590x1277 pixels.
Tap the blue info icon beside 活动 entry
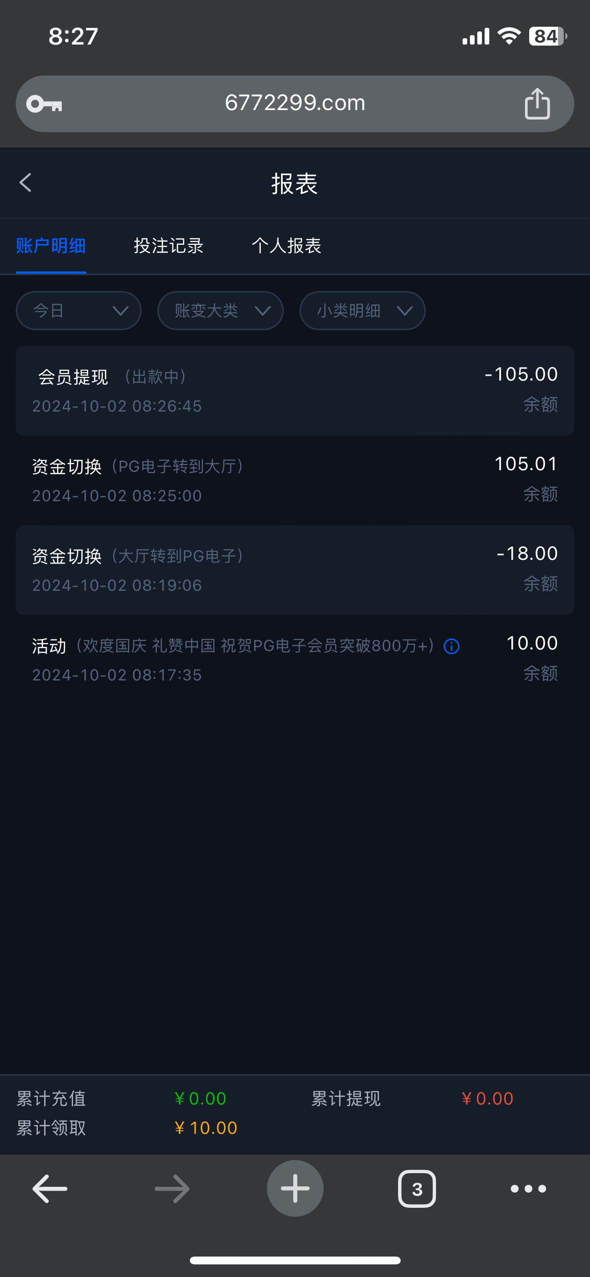click(452, 646)
